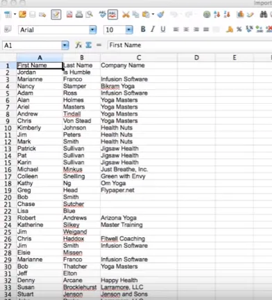Screen dimensions: 272x300
Task: Toggle Bold formatting
Action: [143, 29]
